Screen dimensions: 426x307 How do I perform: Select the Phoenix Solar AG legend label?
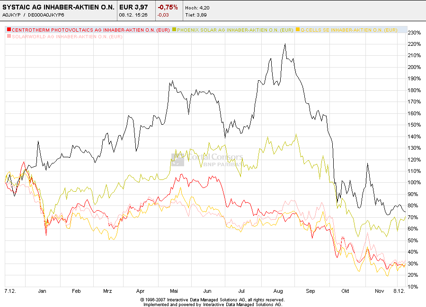(235, 30)
